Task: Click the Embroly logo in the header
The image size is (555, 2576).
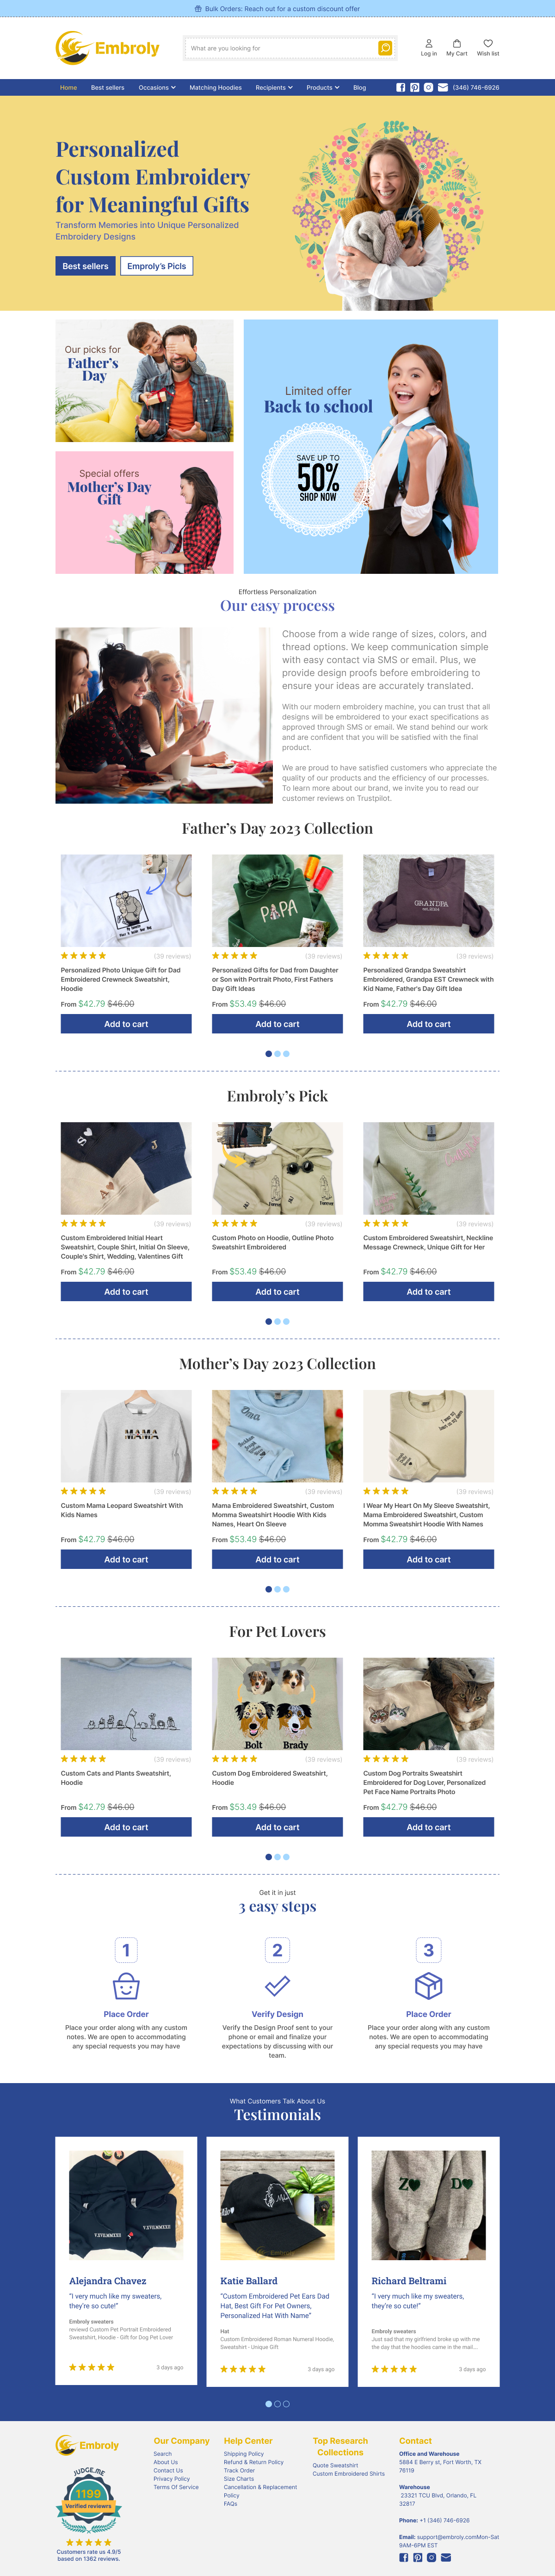Action: [x=107, y=48]
